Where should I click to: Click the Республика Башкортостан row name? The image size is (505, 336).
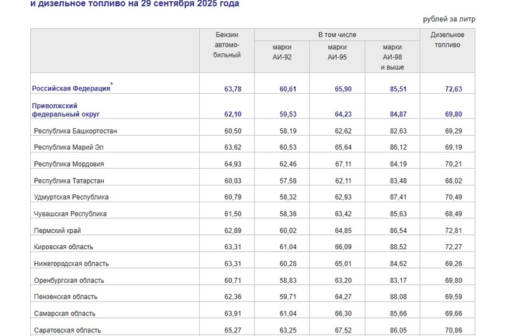tap(76, 131)
